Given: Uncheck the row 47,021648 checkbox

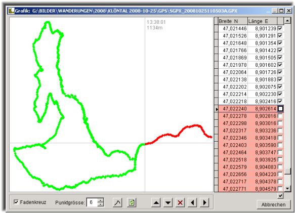Looking at the screenshot, I should (x=280, y=43).
